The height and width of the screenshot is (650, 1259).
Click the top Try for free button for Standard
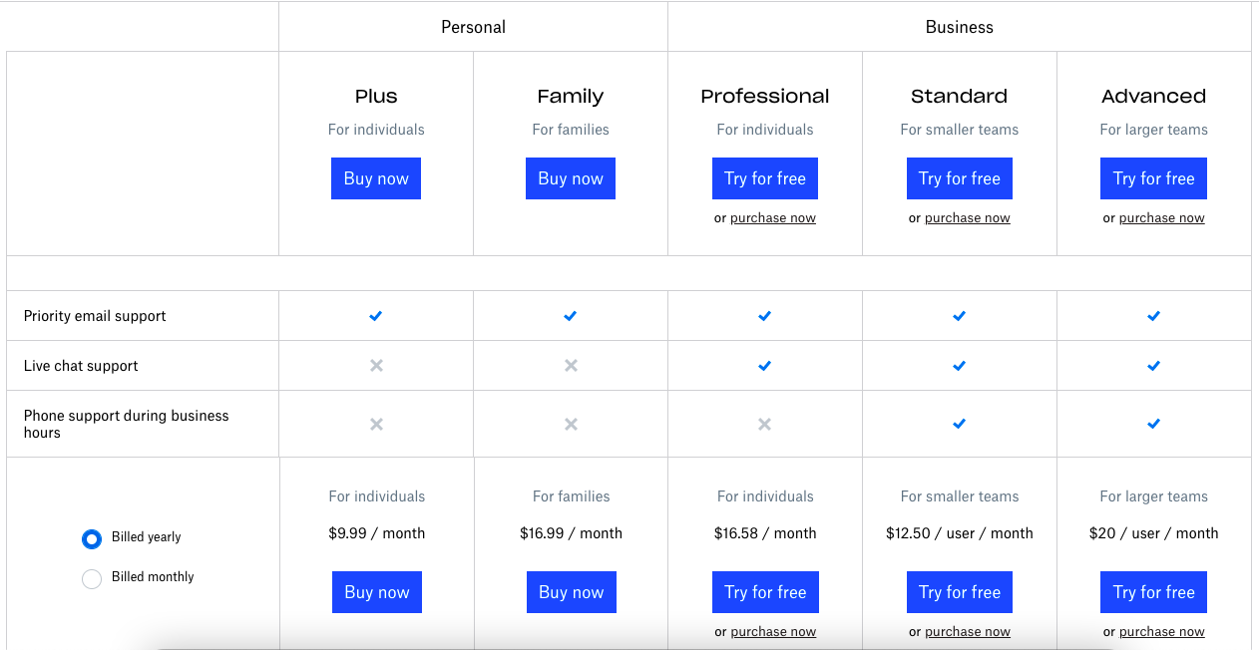tap(960, 178)
